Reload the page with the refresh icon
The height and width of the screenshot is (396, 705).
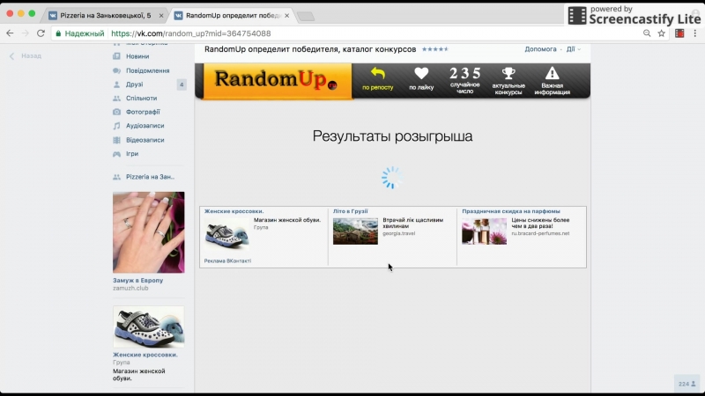pos(41,33)
